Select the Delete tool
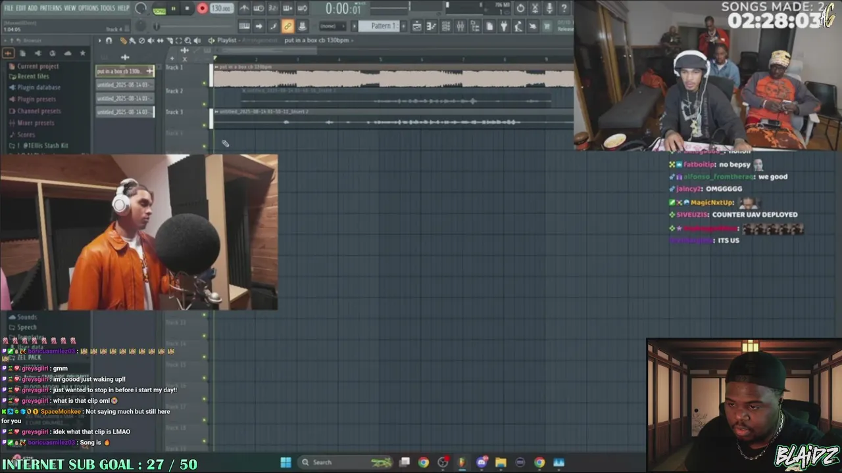 [x=142, y=41]
